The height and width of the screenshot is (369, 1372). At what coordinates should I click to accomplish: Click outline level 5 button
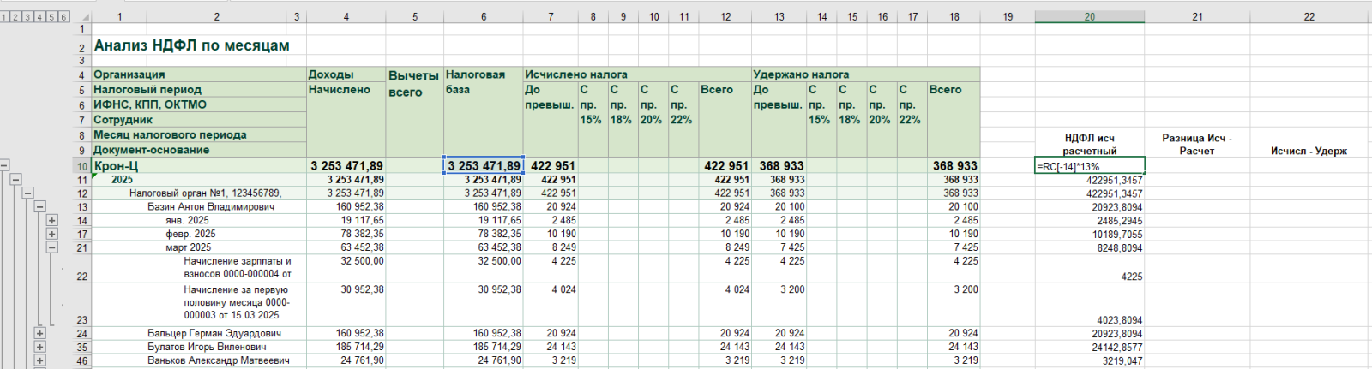coord(51,17)
